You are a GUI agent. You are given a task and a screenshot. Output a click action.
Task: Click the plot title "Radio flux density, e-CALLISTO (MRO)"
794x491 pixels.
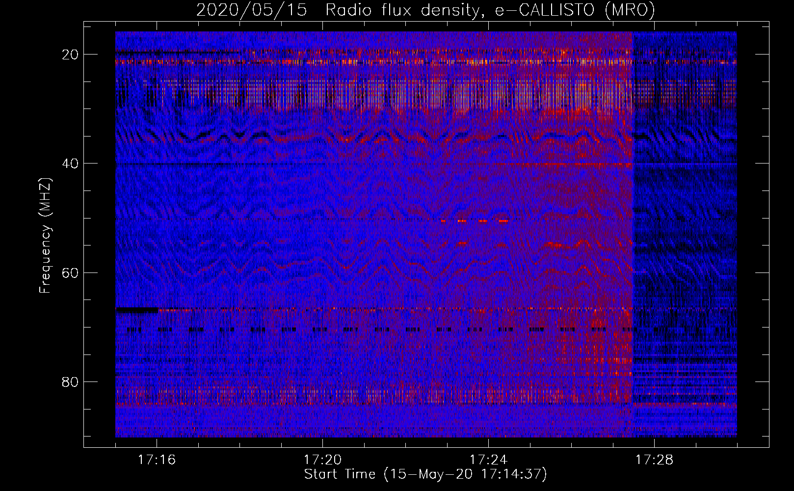click(490, 10)
